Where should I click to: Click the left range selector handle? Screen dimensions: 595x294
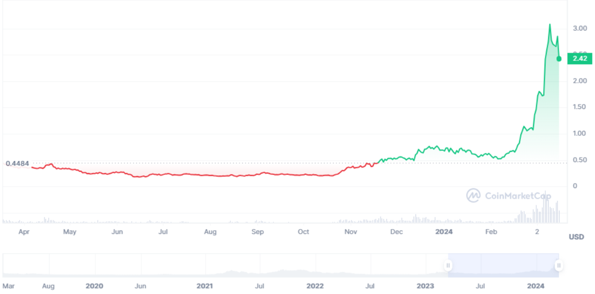click(x=448, y=265)
